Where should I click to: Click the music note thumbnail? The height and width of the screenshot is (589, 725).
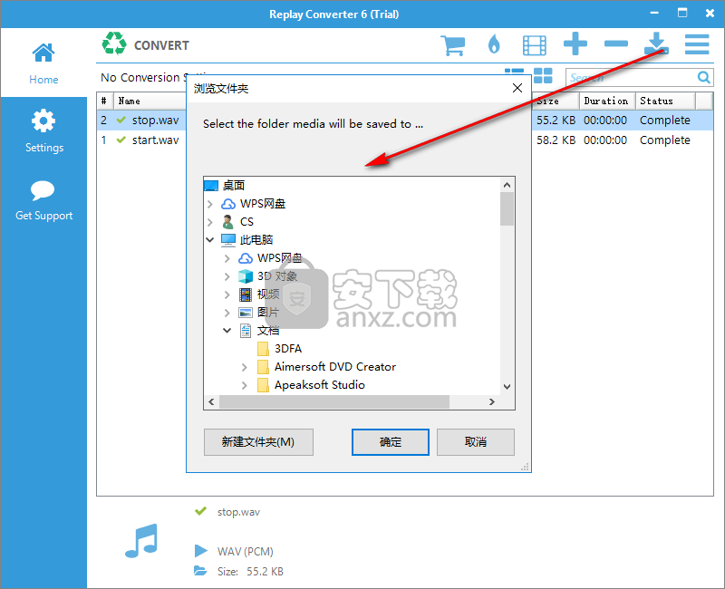(x=141, y=540)
